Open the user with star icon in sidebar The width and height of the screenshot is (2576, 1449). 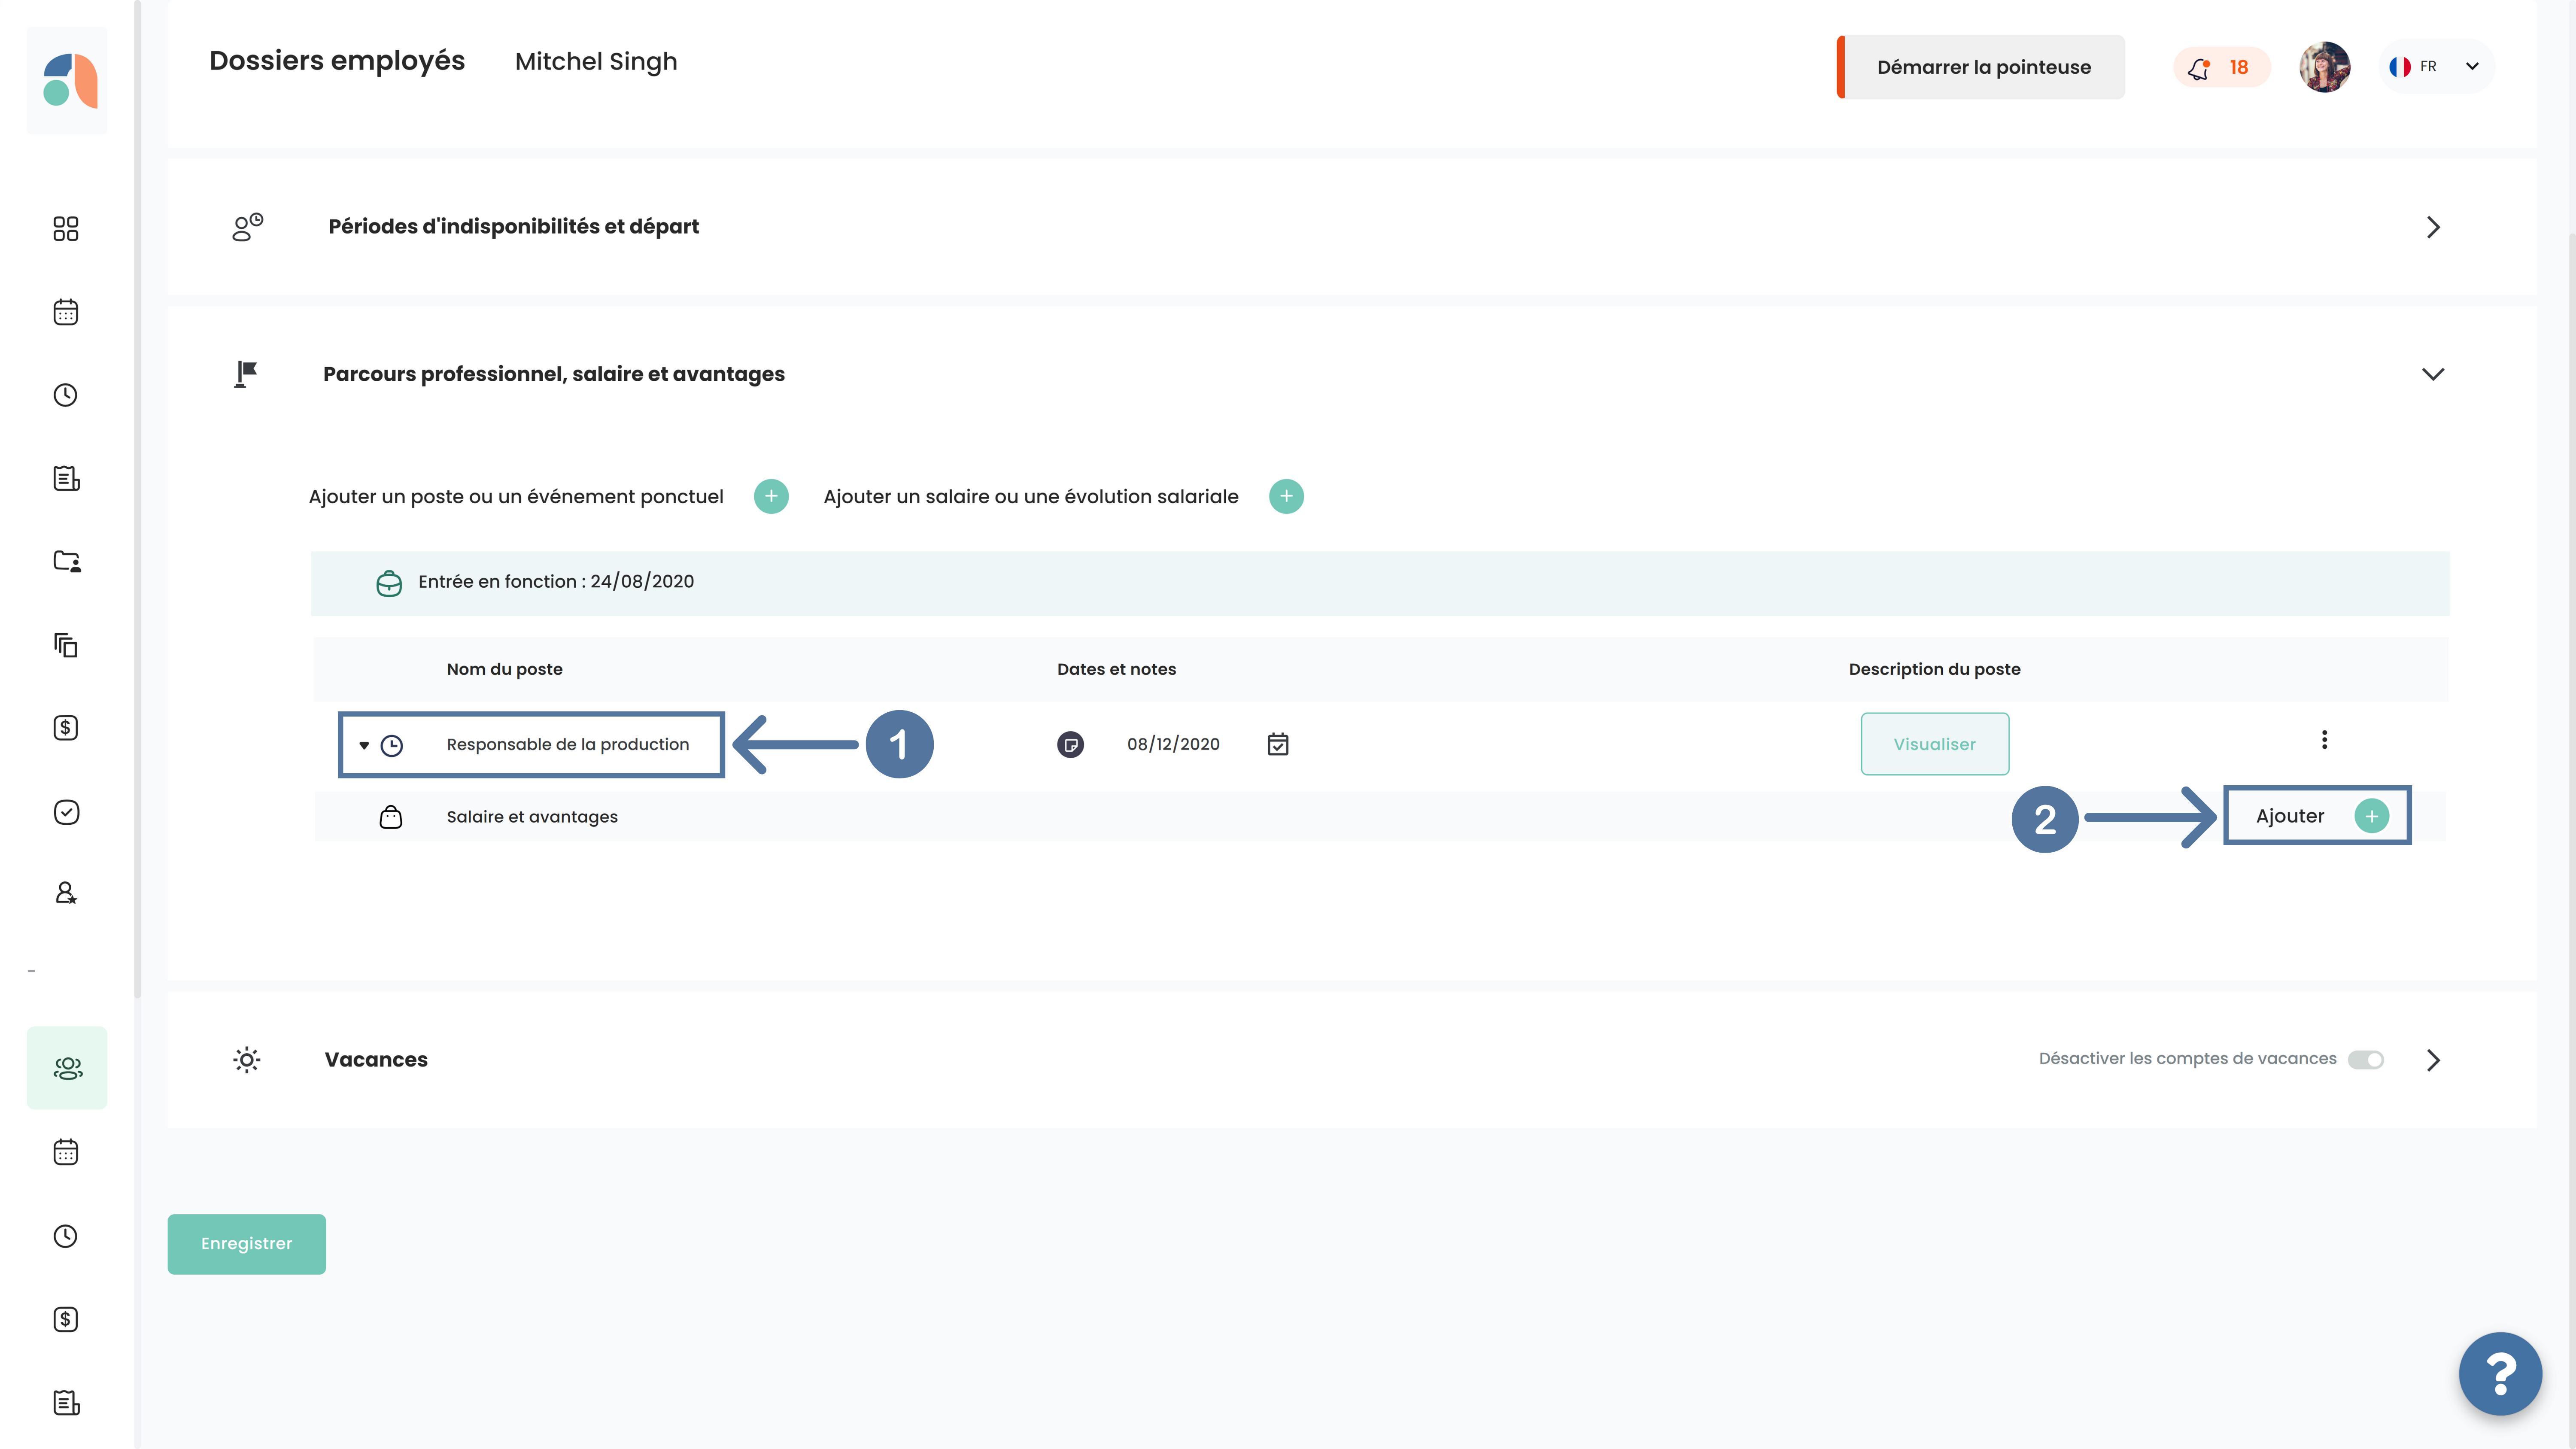tap(66, 893)
